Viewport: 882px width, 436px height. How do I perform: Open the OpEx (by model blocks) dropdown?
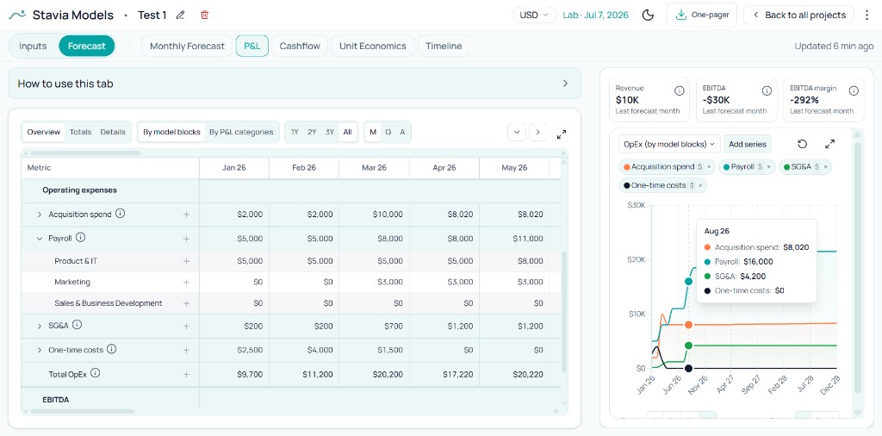coord(669,144)
